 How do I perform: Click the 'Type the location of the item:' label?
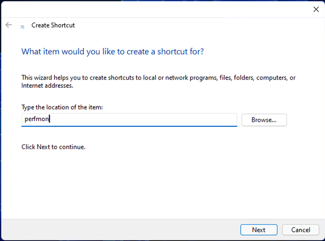[62, 107]
